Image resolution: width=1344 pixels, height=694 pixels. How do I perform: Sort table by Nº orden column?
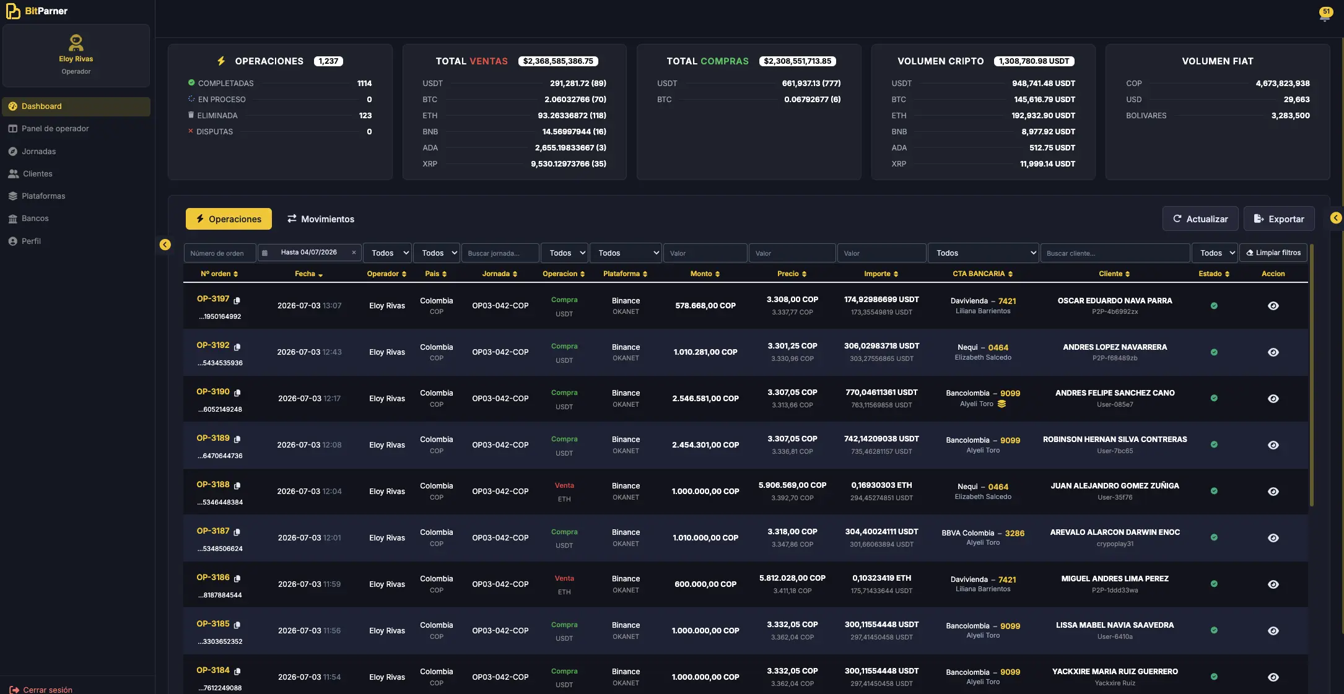click(219, 274)
